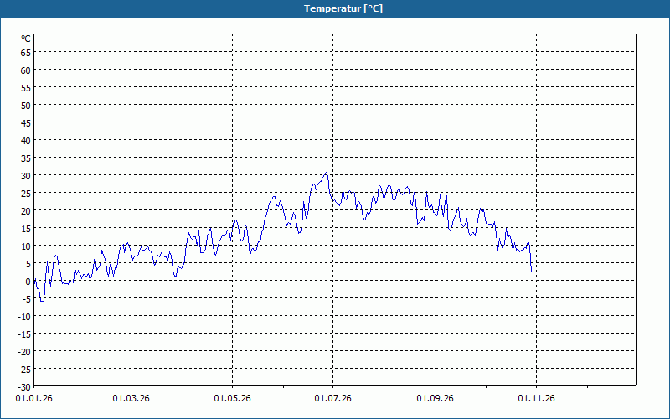Select the 40 value on temperature axis
Image resolution: width=670 pixels, height=419 pixels.
coord(26,141)
